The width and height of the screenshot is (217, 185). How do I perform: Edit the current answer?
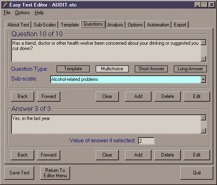point(197,155)
